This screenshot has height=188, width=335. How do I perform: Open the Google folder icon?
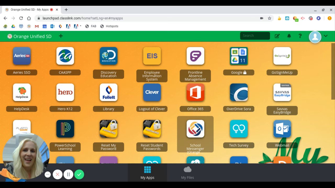[239, 56]
